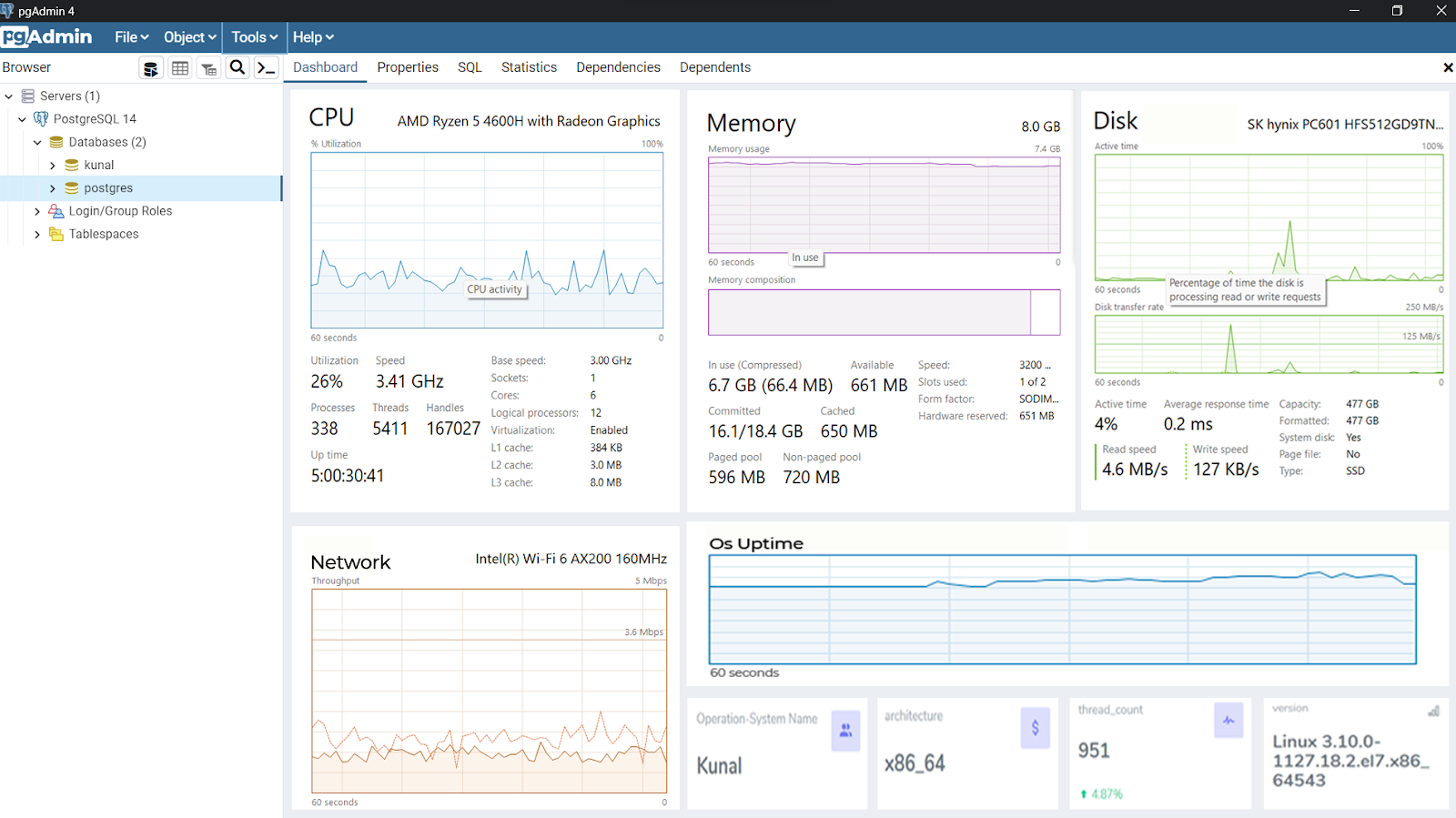Collapse the Servers tree node
1456x818 pixels.
[x=8, y=96]
